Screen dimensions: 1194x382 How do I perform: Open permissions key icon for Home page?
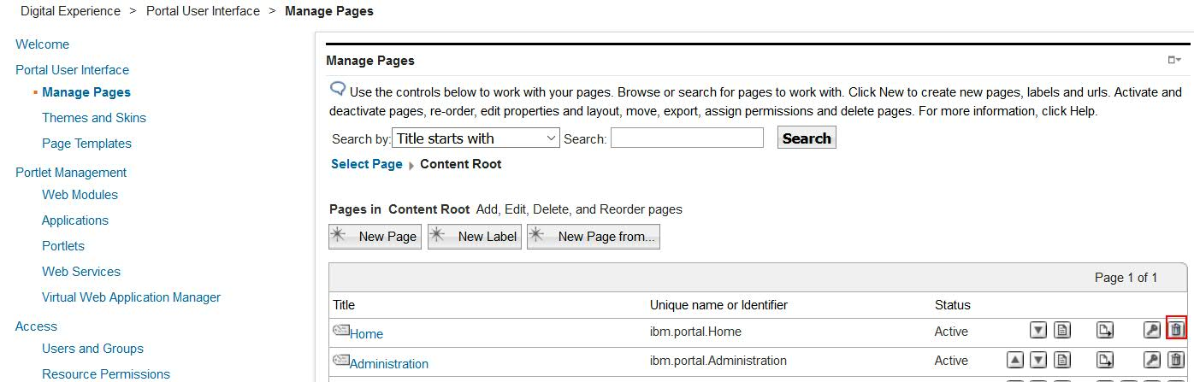tap(1152, 330)
